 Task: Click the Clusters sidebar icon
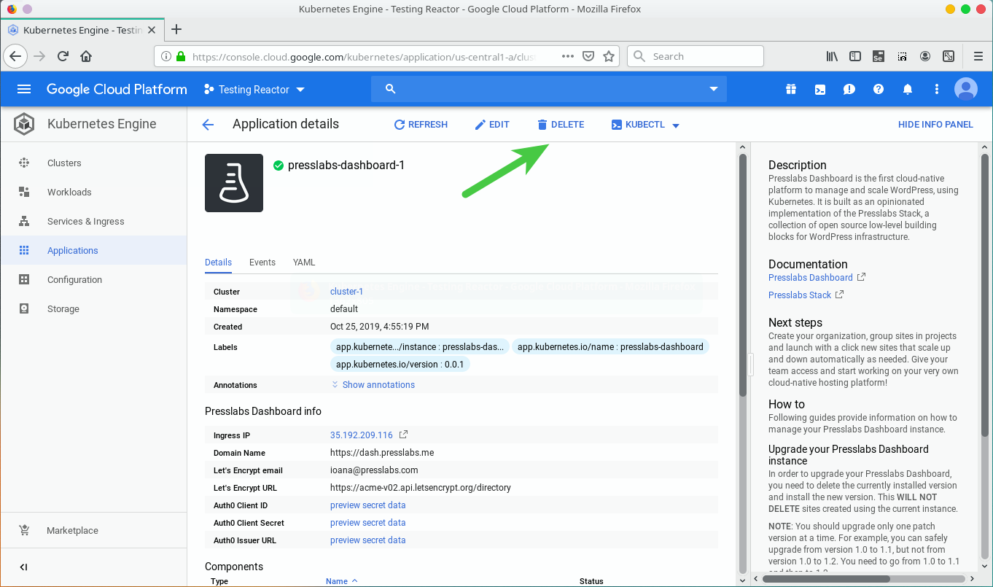pyautogui.click(x=24, y=163)
